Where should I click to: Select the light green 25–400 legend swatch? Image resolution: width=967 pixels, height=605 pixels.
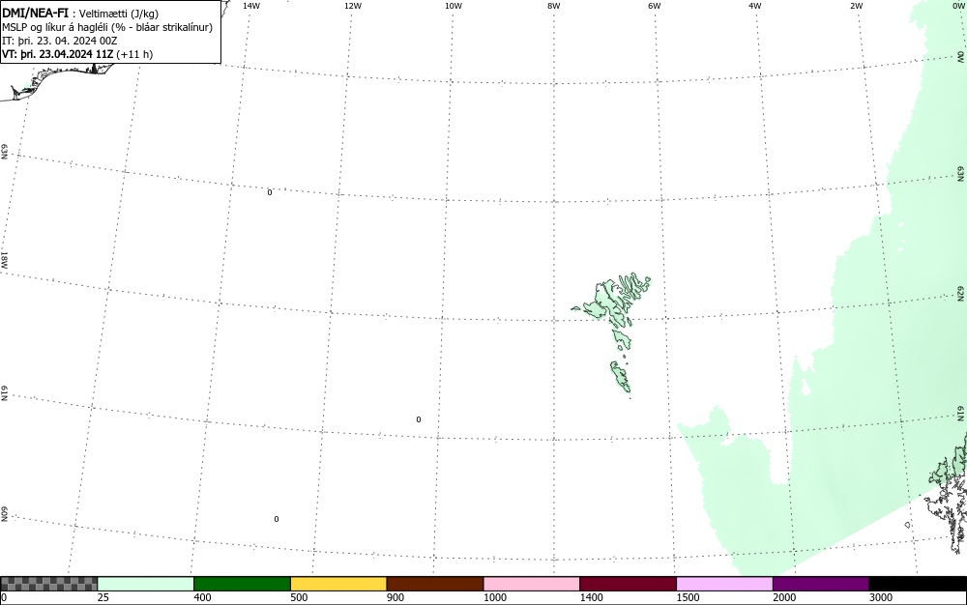click(146, 584)
